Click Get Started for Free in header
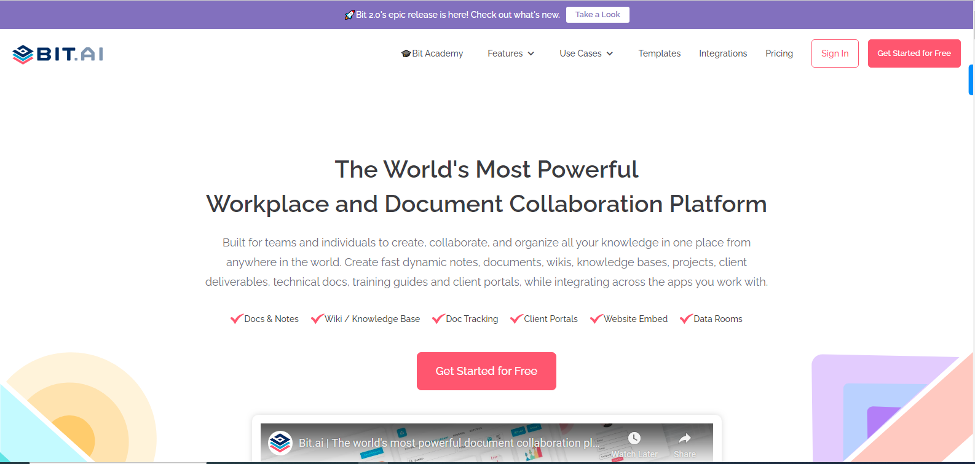Image resolution: width=975 pixels, height=464 pixels. coord(914,53)
